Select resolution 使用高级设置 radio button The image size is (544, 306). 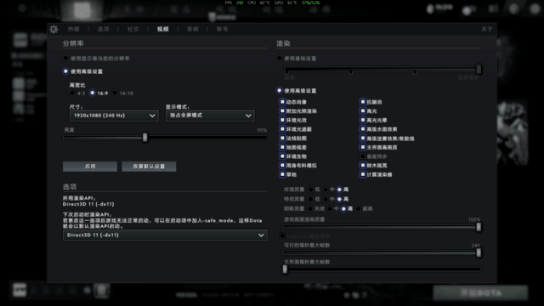[65, 71]
